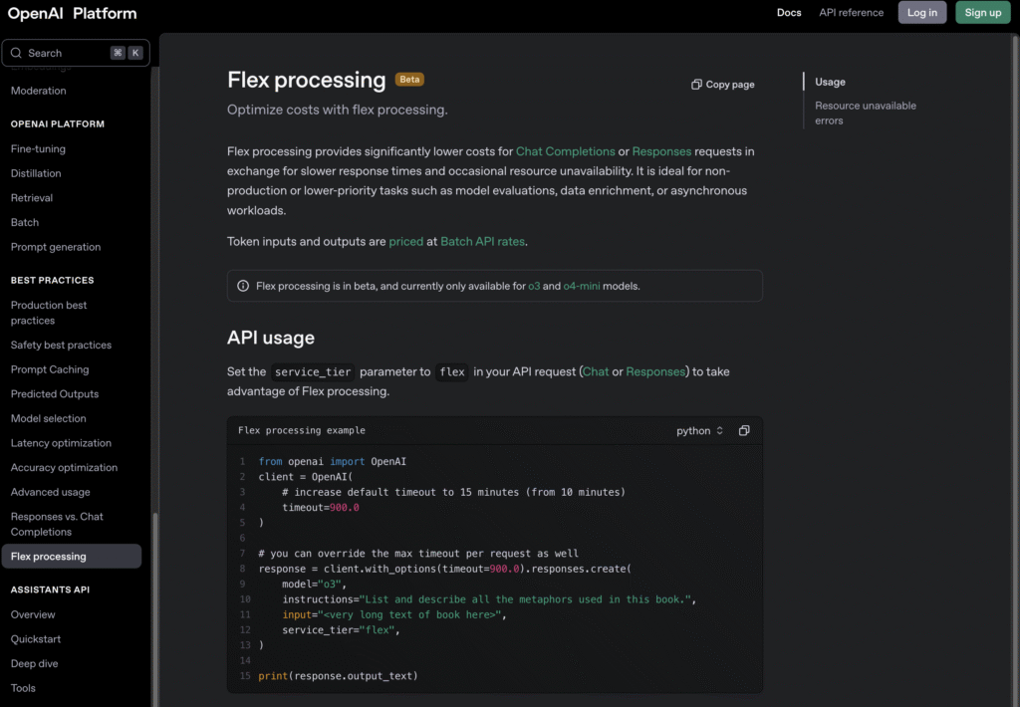
Task: Follow the Batch API rates link
Action: point(483,241)
